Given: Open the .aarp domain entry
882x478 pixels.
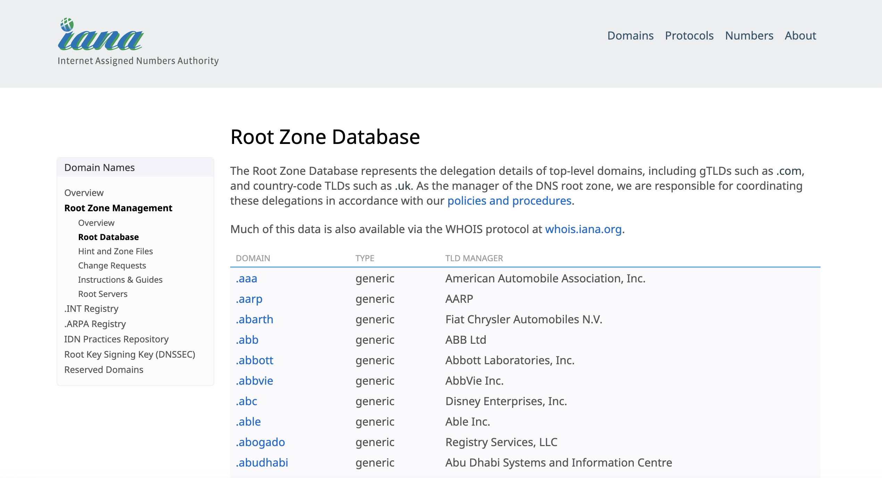Looking at the screenshot, I should coord(249,299).
